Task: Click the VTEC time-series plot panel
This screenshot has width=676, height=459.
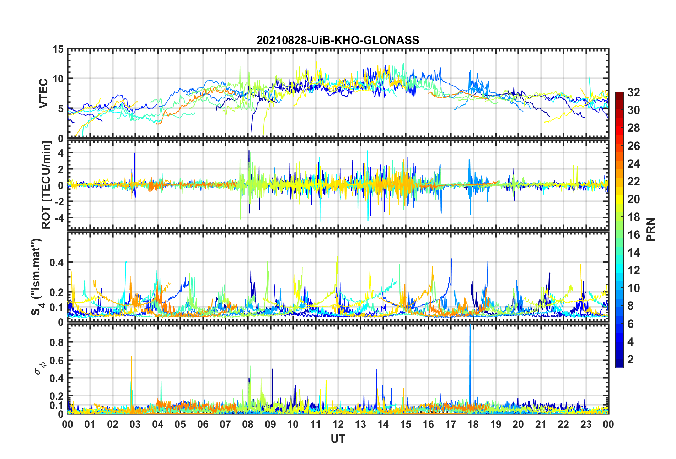Action: click(x=338, y=93)
